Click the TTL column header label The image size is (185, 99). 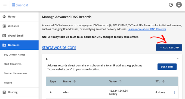click(158, 81)
